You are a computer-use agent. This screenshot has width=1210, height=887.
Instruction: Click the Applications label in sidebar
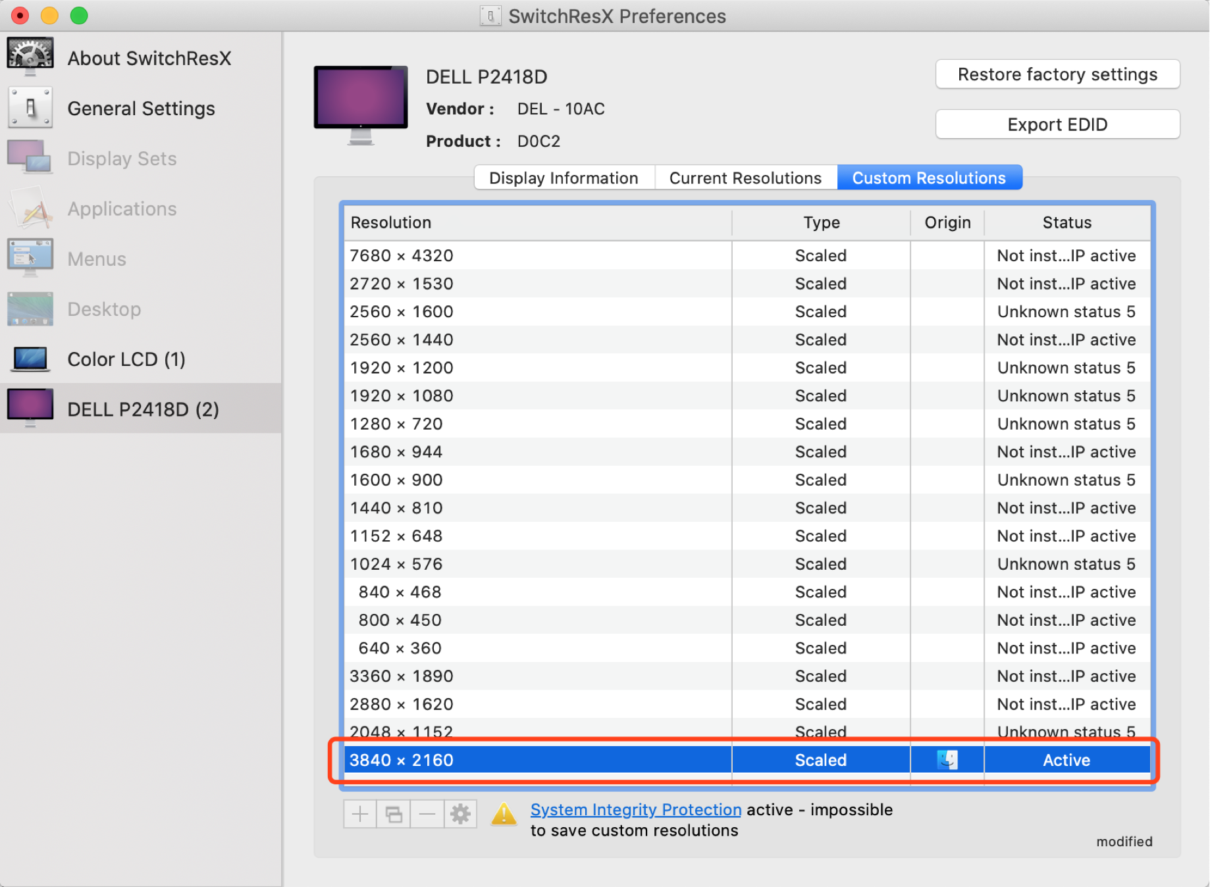point(122,209)
